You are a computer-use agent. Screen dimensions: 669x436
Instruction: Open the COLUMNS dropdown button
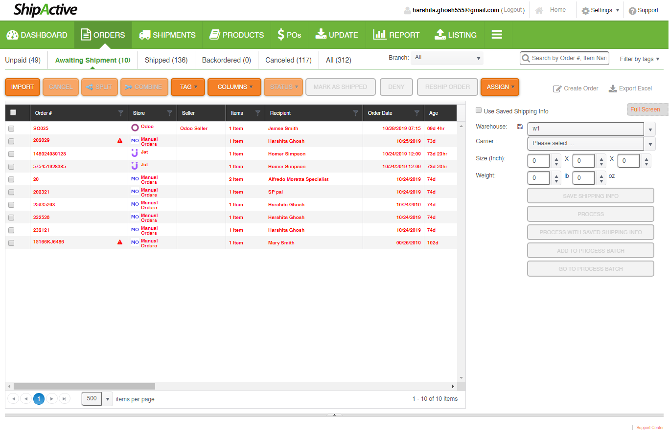click(x=234, y=87)
